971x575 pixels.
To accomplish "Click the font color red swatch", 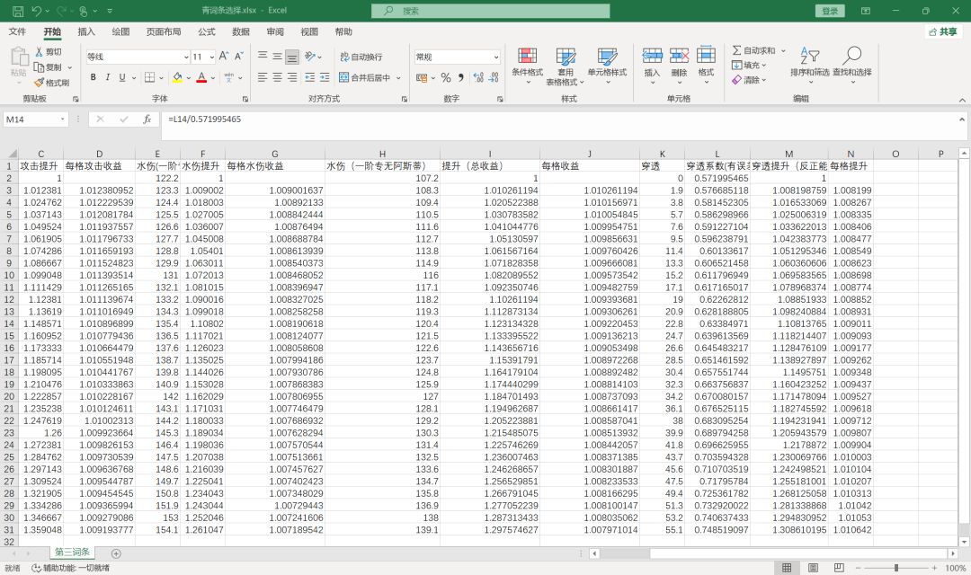I will [x=201, y=77].
